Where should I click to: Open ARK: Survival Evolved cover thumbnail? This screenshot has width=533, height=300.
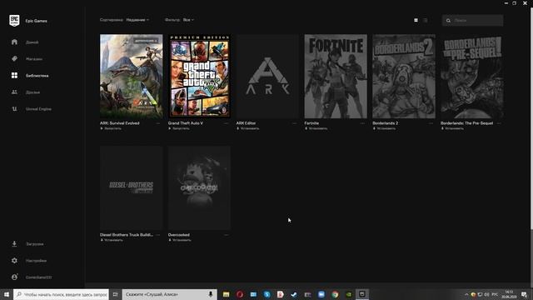click(132, 76)
